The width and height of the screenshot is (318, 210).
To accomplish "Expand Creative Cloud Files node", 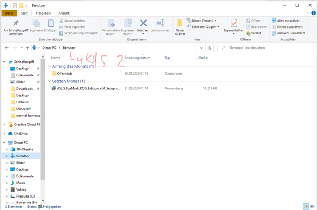I will (x=4, y=125).
